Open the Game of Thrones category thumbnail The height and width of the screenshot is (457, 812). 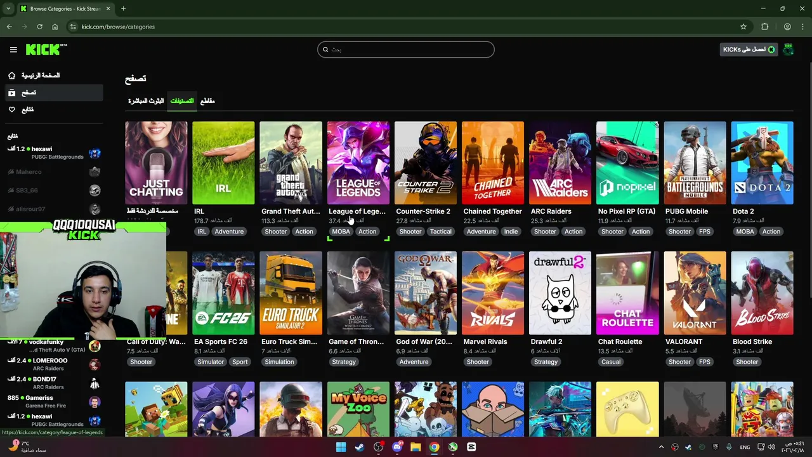pos(358,293)
